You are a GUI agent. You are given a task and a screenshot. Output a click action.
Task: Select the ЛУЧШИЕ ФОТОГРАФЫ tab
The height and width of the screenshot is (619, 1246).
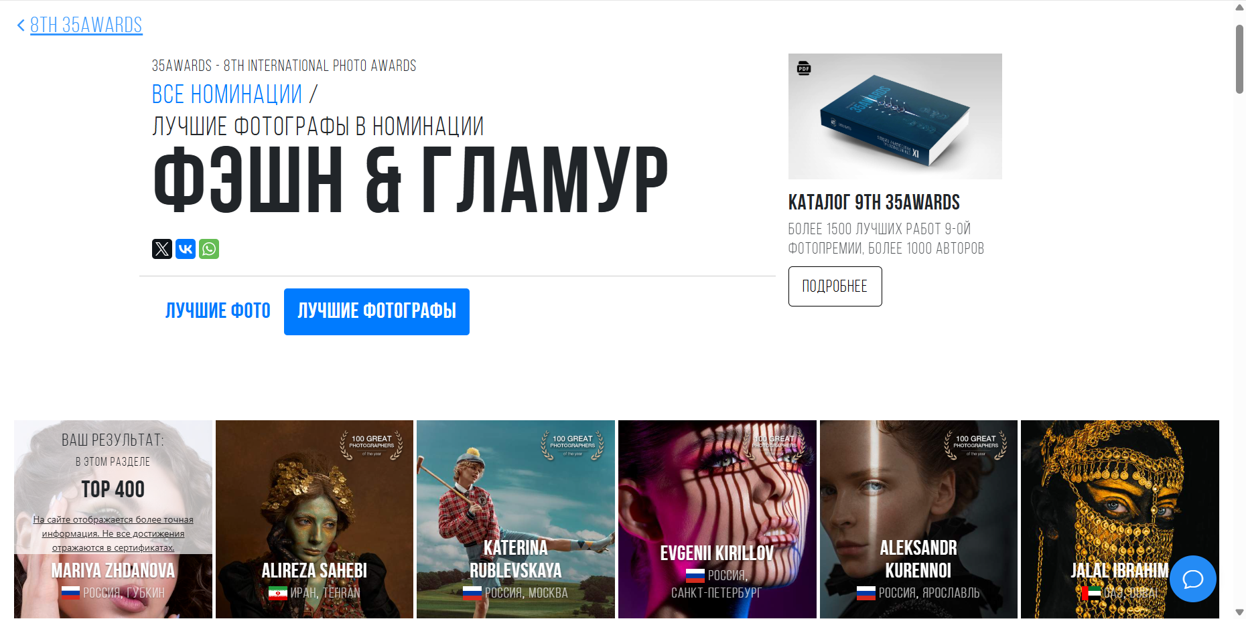coord(376,312)
